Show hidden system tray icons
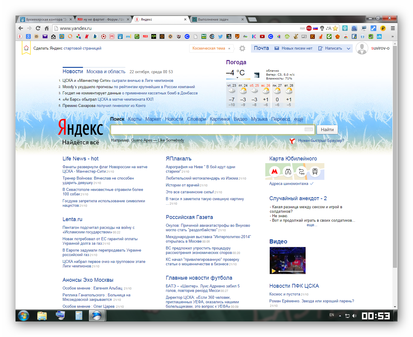The height and width of the screenshot is (337, 413). (x=340, y=315)
